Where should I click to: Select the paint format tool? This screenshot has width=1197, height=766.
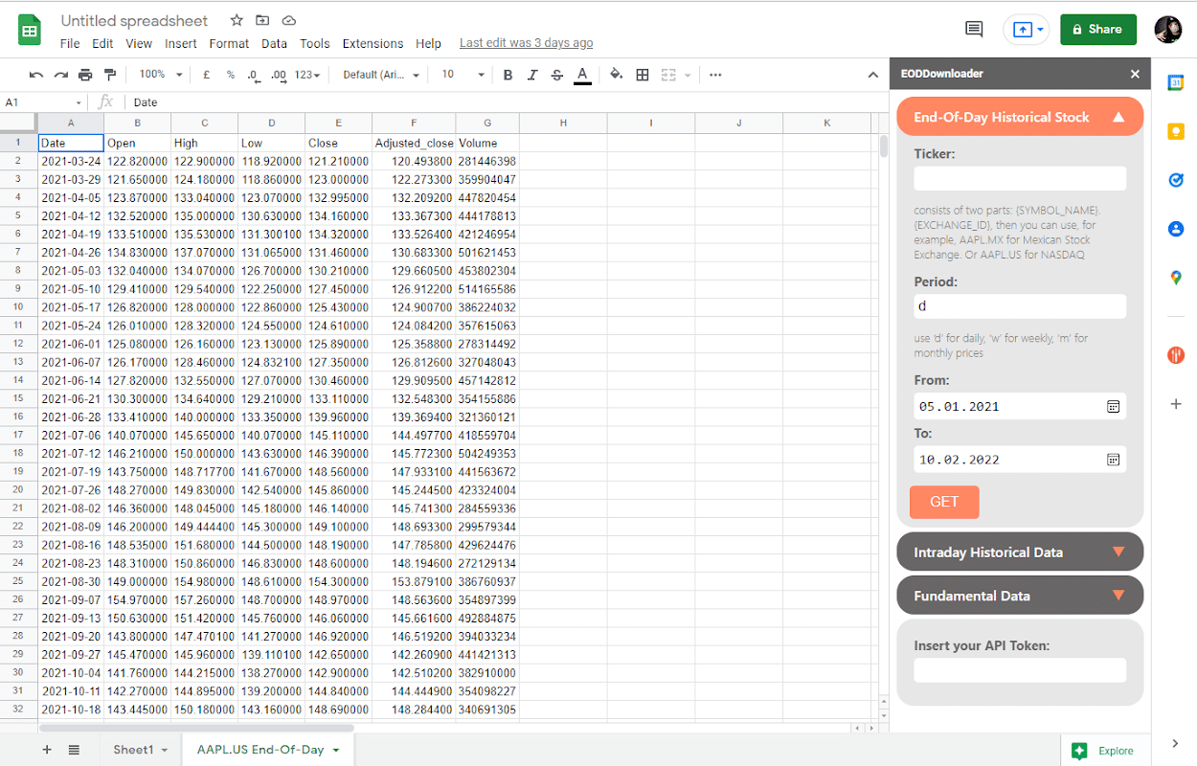110,75
